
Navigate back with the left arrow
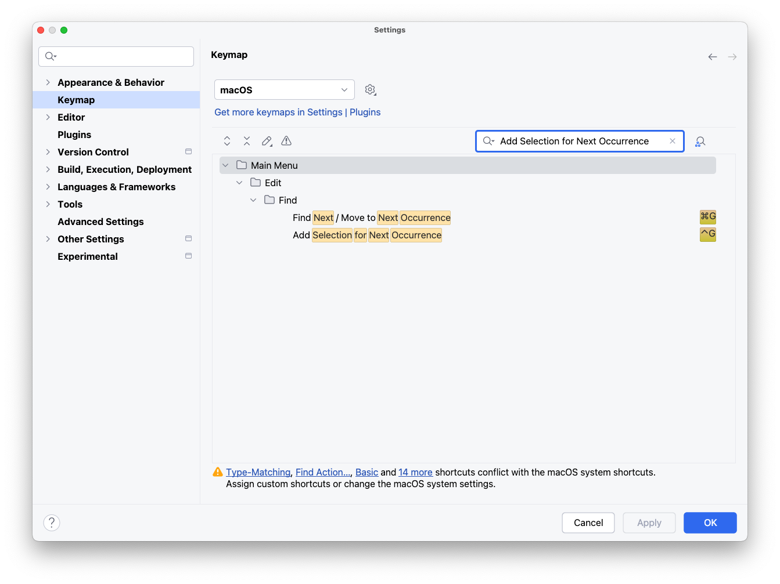pyautogui.click(x=713, y=57)
